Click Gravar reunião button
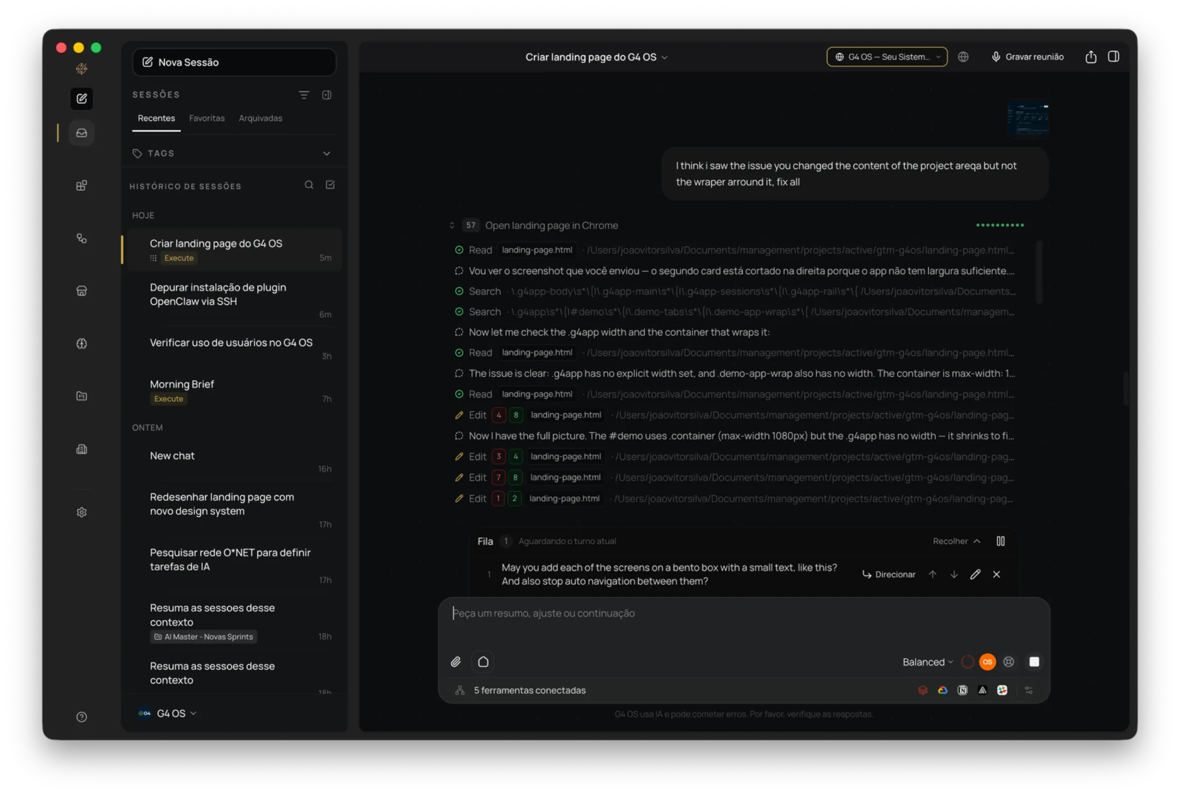1180x796 pixels. (1027, 56)
